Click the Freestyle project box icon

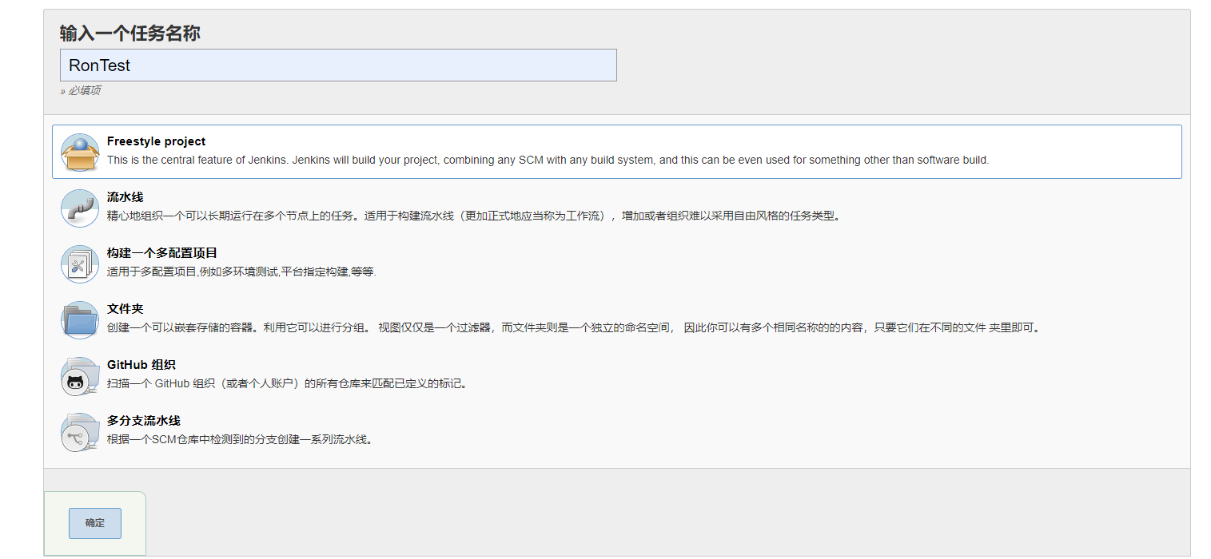coord(80,152)
